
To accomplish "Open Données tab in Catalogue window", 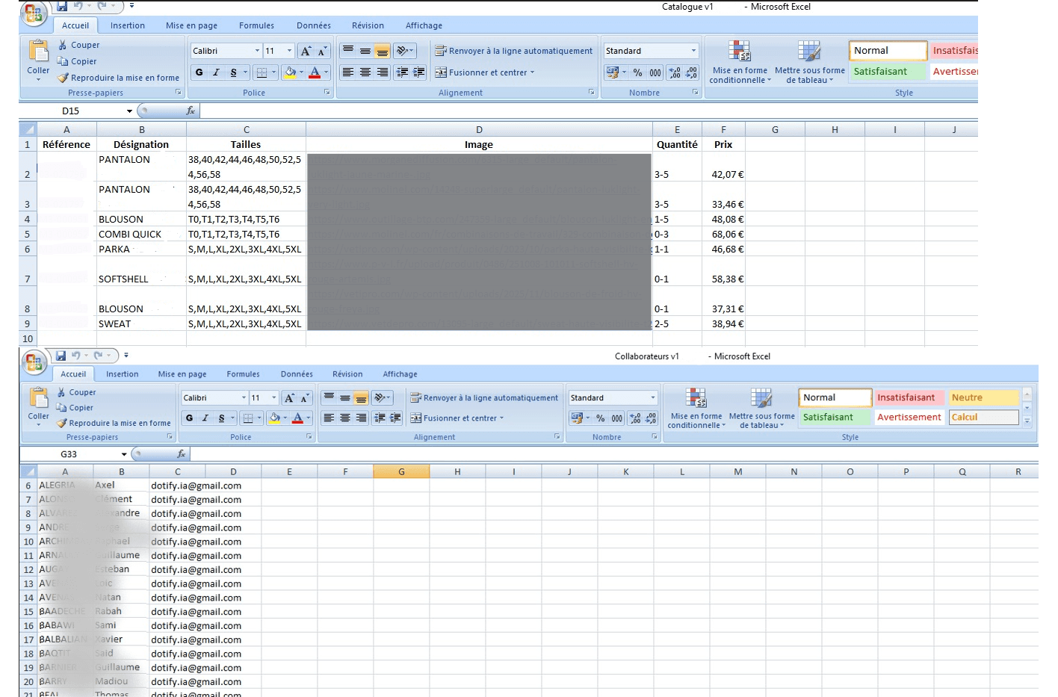I will click(x=314, y=25).
